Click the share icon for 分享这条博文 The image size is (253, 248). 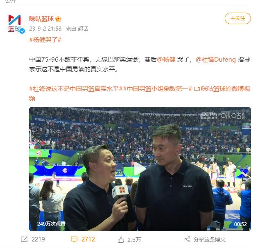[187, 239]
